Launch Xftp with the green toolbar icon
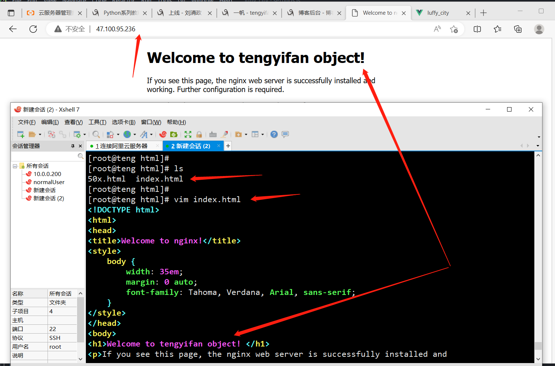The image size is (555, 366). click(174, 134)
